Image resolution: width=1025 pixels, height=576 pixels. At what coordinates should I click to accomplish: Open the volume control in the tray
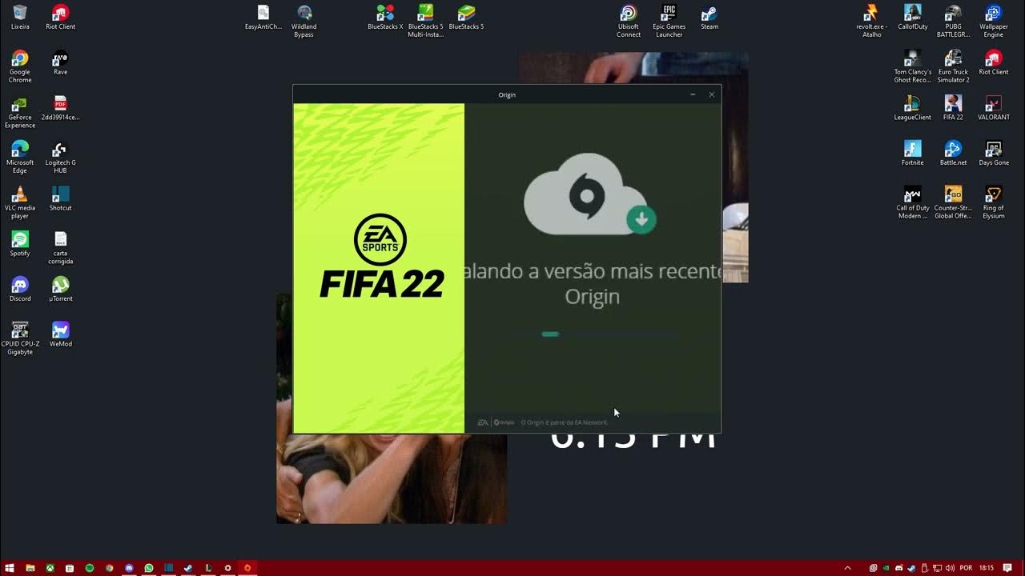coord(949,568)
